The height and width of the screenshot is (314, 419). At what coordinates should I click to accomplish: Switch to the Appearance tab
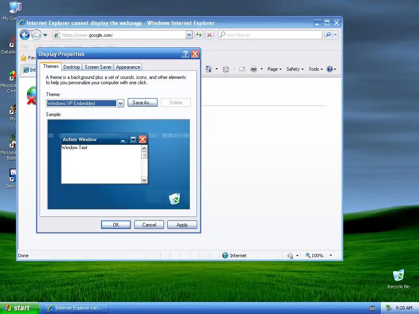point(128,67)
